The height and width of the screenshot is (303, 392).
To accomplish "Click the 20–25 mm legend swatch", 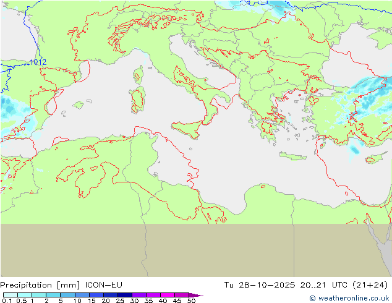I will coord(111,295).
